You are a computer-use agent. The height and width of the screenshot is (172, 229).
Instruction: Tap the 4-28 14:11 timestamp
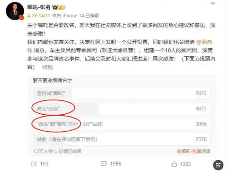pyautogui.click(x=39, y=16)
